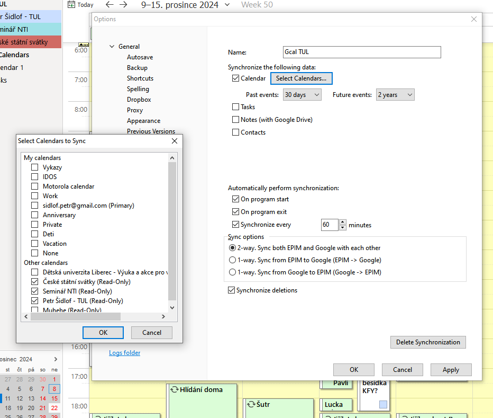Viewport: 493px width, 418px height.
Task: Toggle Synchronize deletions checkbox
Action: coord(231,290)
